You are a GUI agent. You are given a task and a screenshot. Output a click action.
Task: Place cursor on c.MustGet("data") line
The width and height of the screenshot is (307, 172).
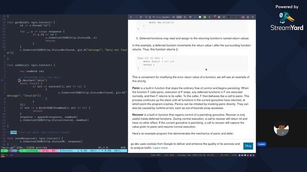33,80
